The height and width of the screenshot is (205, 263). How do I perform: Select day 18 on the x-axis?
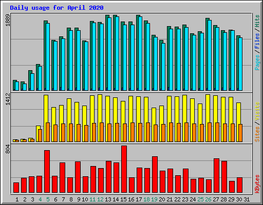pos(146,199)
